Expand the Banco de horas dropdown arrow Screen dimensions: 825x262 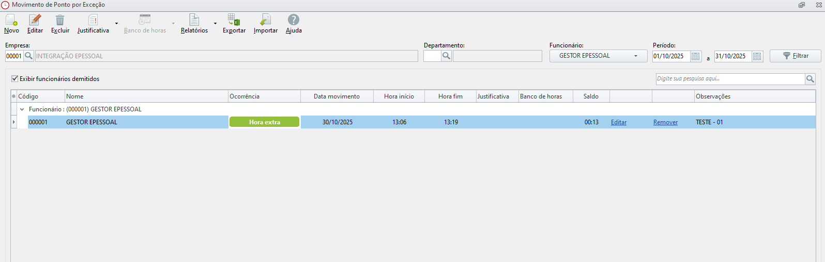click(173, 24)
